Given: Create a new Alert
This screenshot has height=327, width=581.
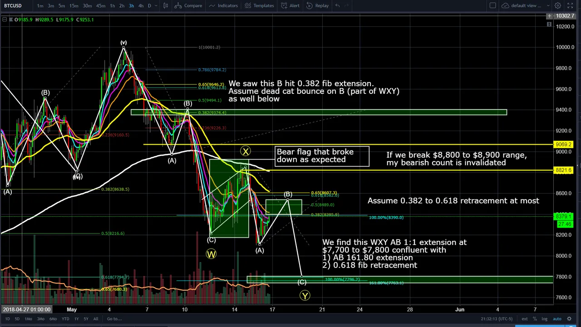Looking at the screenshot, I should click(290, 5).
